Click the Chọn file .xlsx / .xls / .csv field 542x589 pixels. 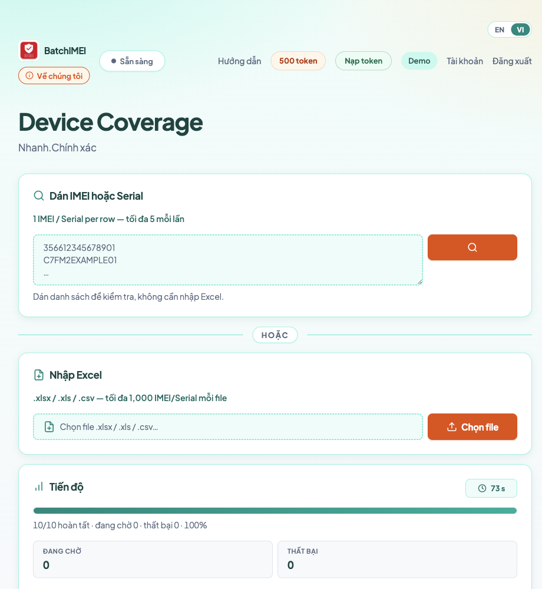point(228,426)
